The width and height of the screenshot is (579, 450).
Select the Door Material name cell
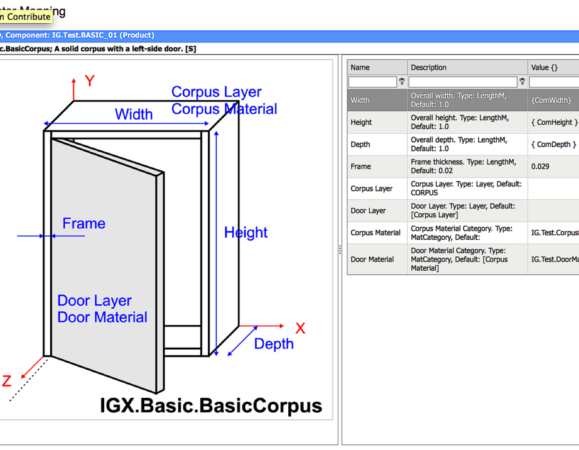377,259
